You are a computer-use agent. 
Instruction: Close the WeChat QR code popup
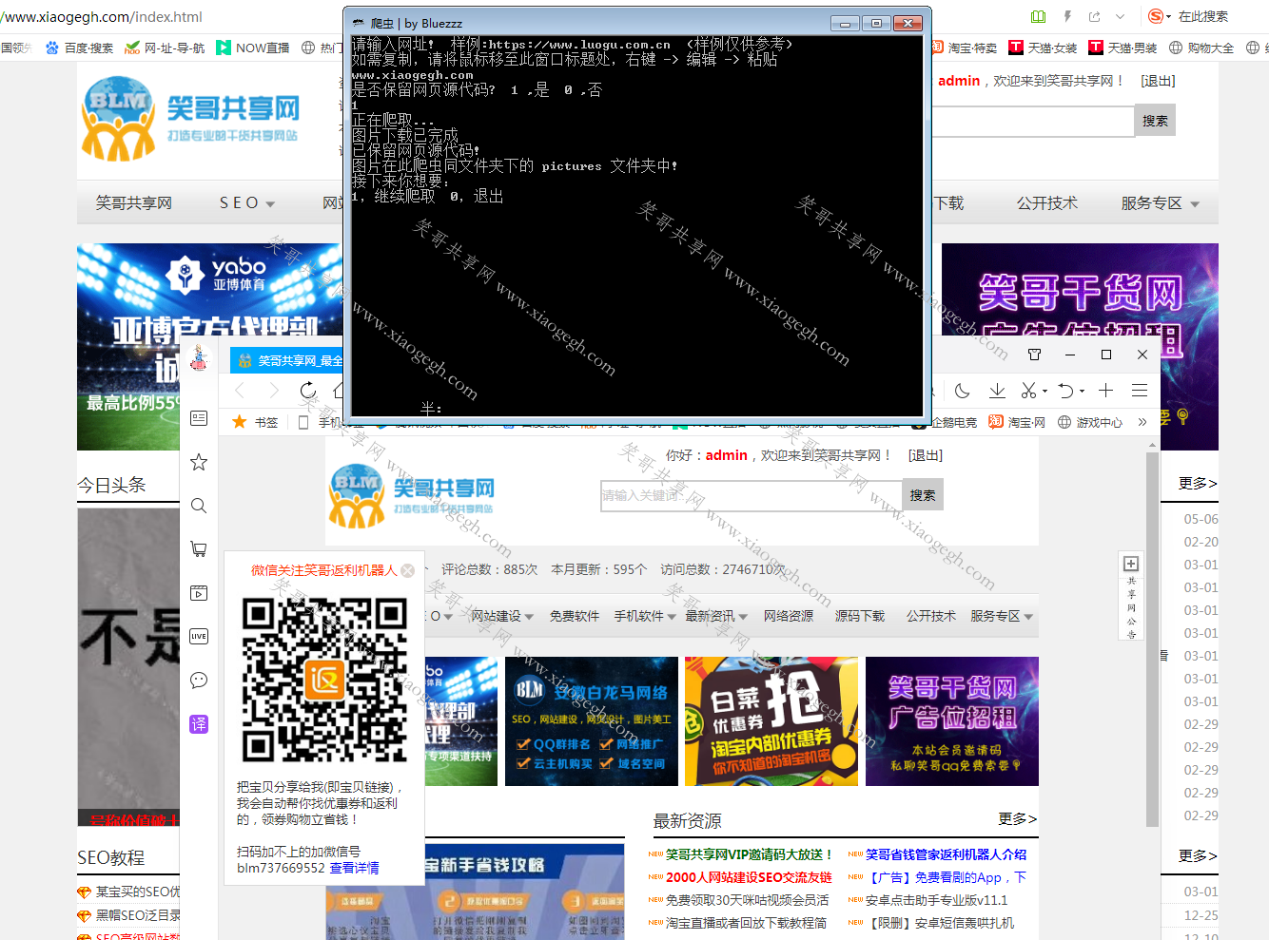point(407,570)
